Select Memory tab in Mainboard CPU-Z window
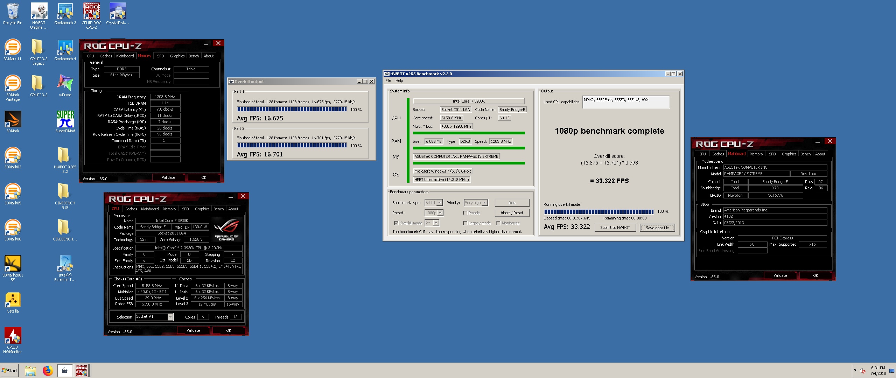 click(x=756, y=154)
